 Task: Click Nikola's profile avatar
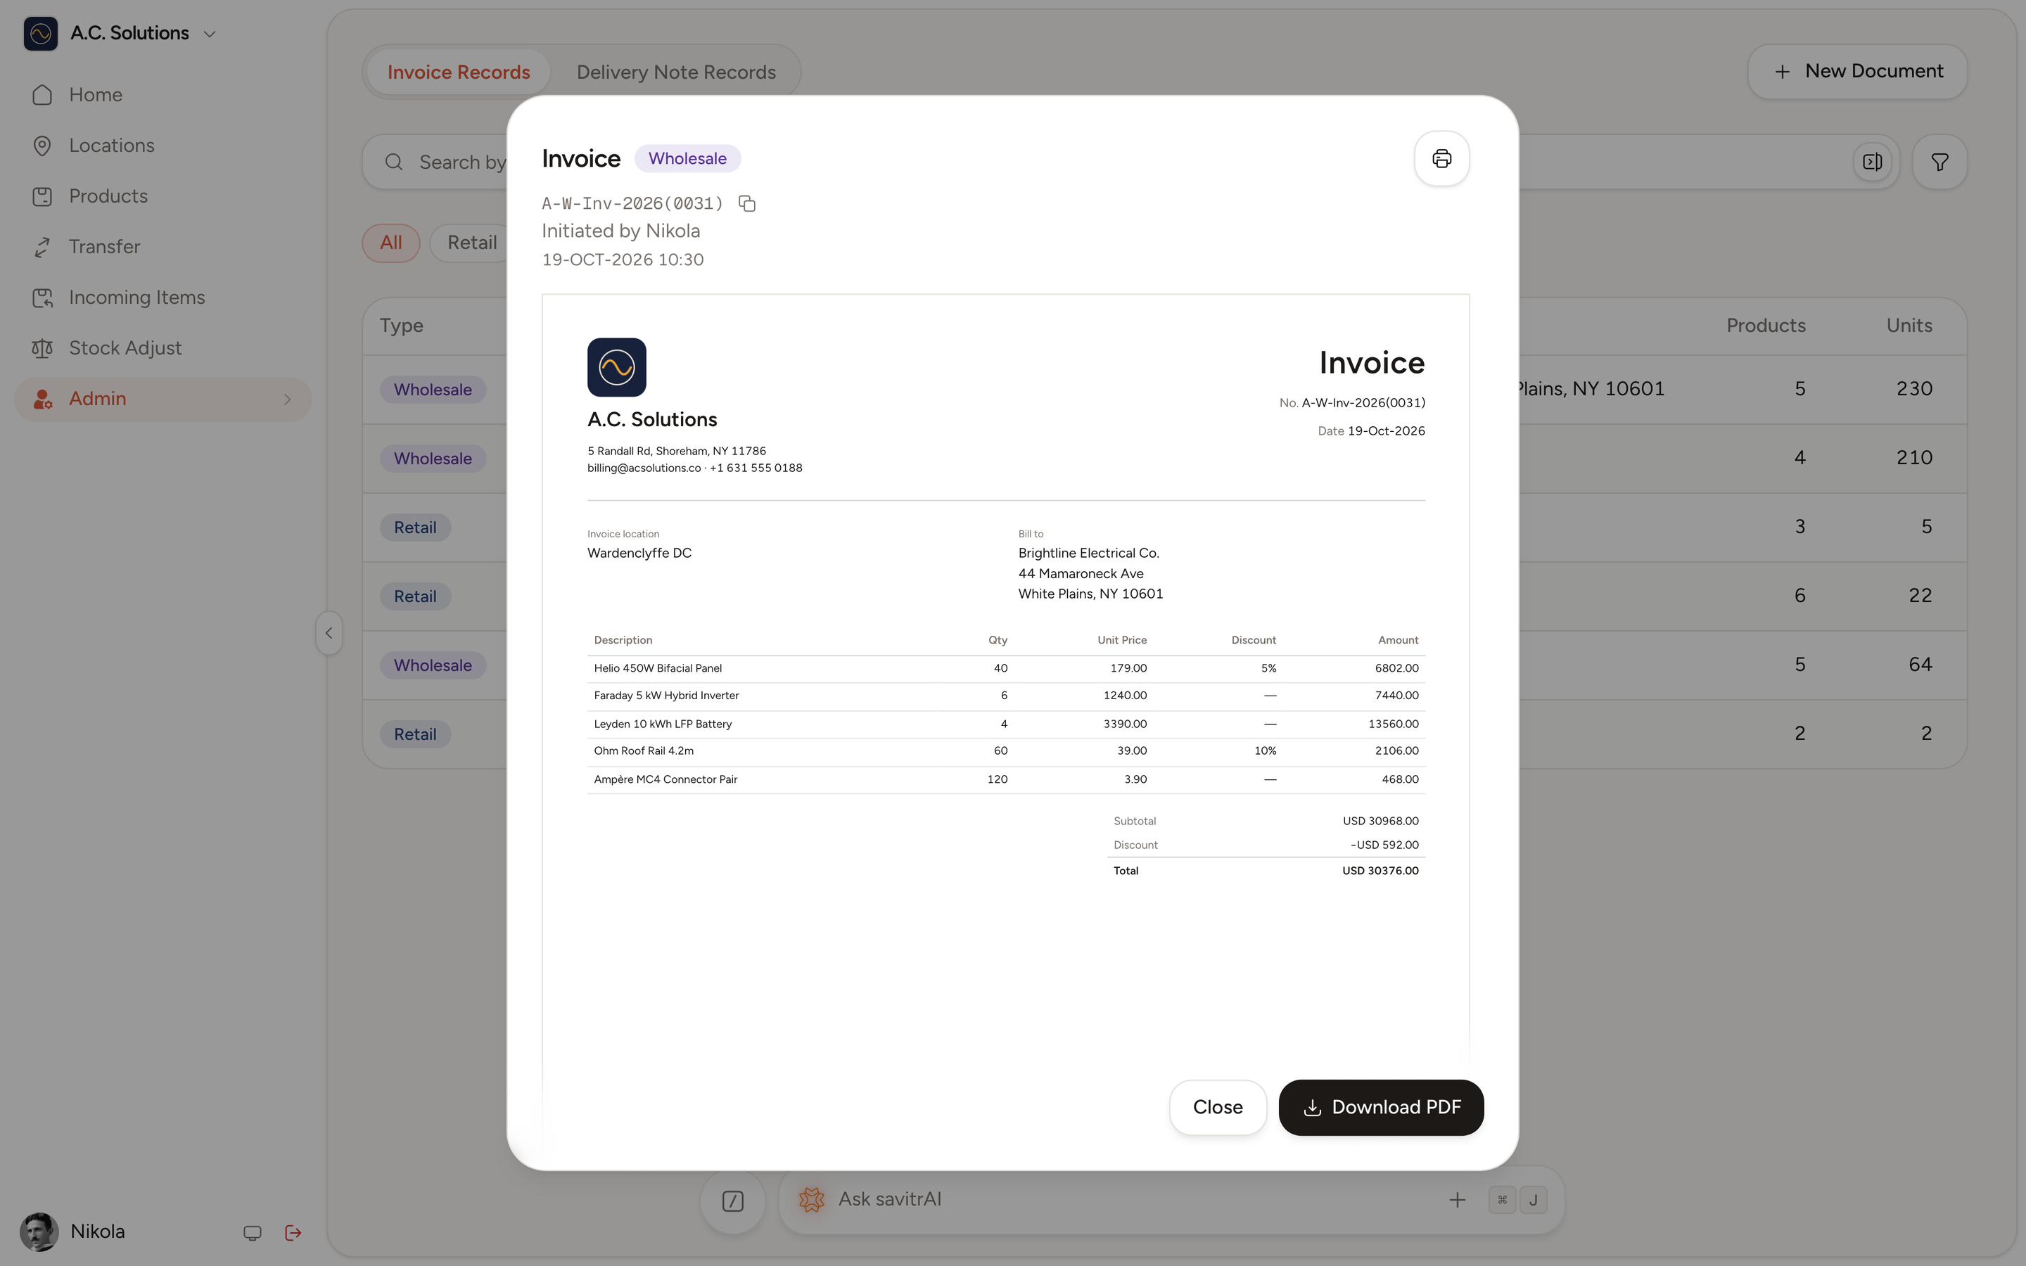pyautogui.click(x=39, y=1232)
